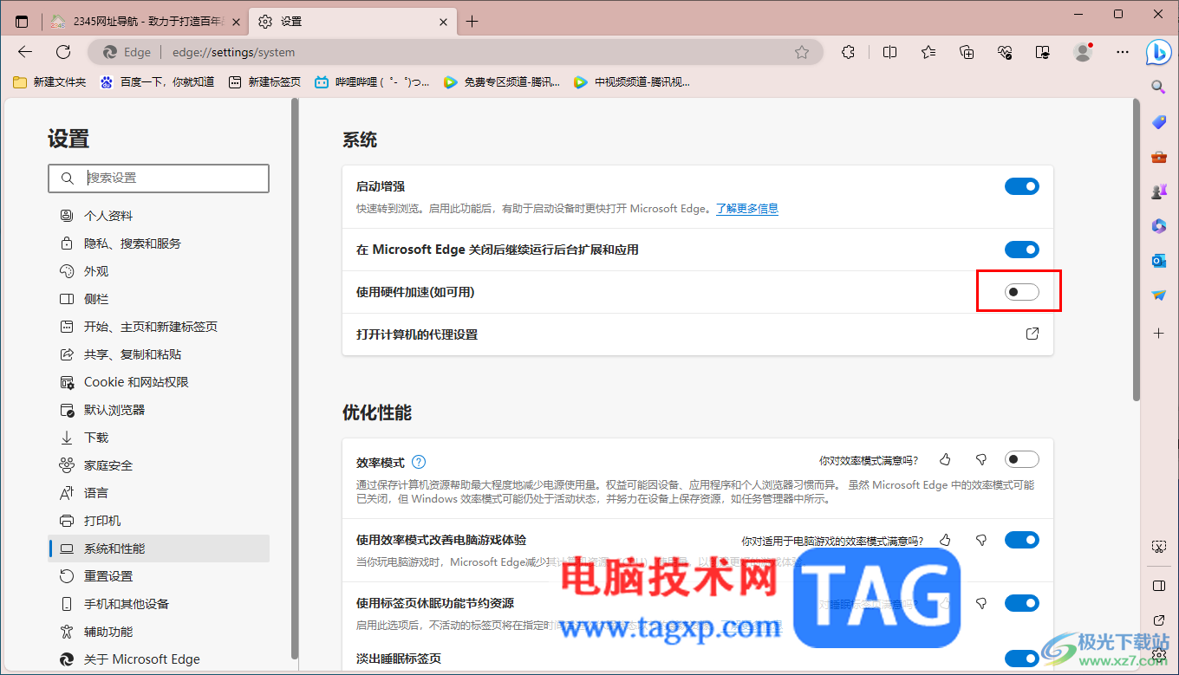
Task: Open 打印机 printer settings
Action: point(159,521)
